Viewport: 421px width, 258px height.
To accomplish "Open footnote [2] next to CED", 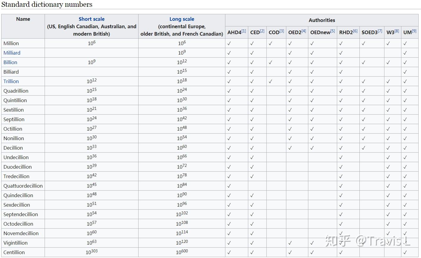I will point(262,31).
